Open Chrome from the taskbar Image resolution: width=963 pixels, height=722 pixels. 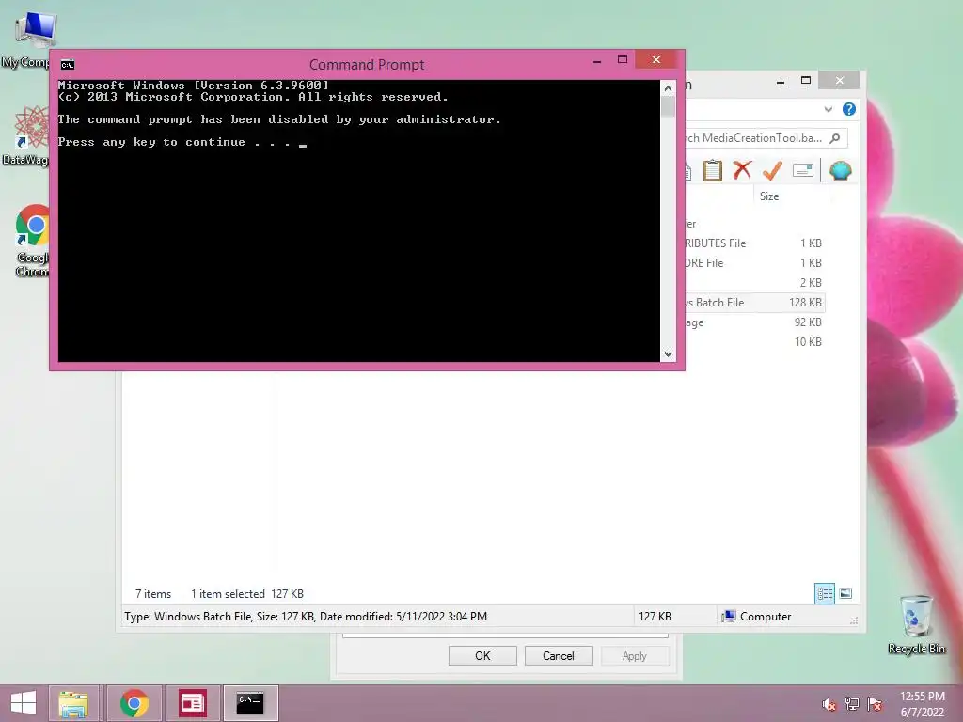point(134,703)
